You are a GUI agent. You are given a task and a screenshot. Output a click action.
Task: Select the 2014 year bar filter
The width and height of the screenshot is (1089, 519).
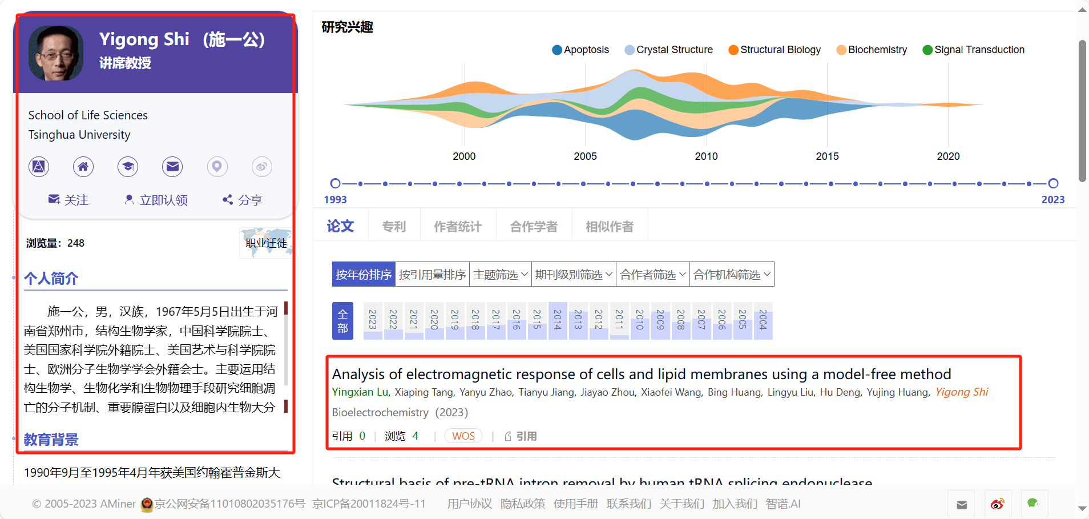[558, 320]
